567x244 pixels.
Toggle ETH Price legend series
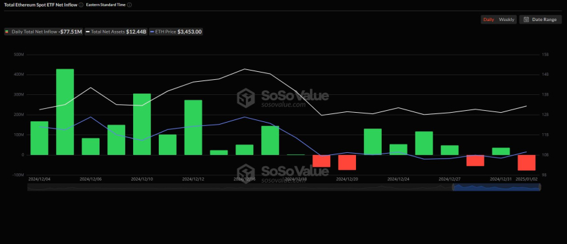(x=176, y=32)
